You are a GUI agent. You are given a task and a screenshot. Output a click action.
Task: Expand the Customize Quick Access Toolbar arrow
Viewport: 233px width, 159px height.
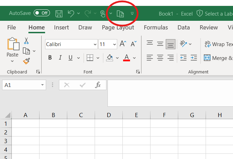tap(132, 14)
